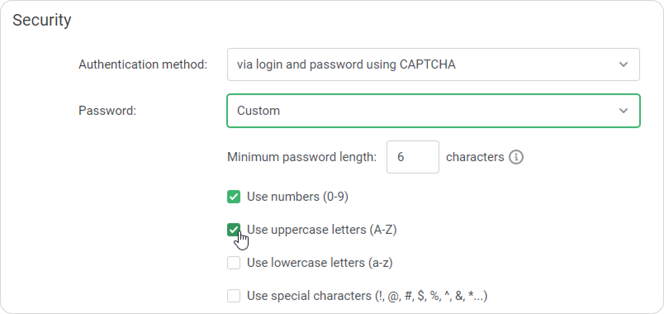Click the info icon beside 'characters'
This screenshot has width=664, height=314.
click(516, 157)
